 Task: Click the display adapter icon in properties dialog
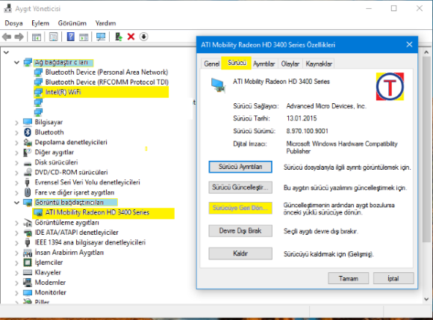(218, 85)
